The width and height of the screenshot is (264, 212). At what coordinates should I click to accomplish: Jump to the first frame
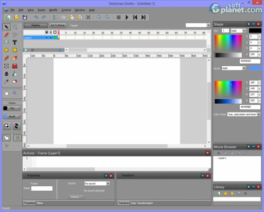(135, 17)
